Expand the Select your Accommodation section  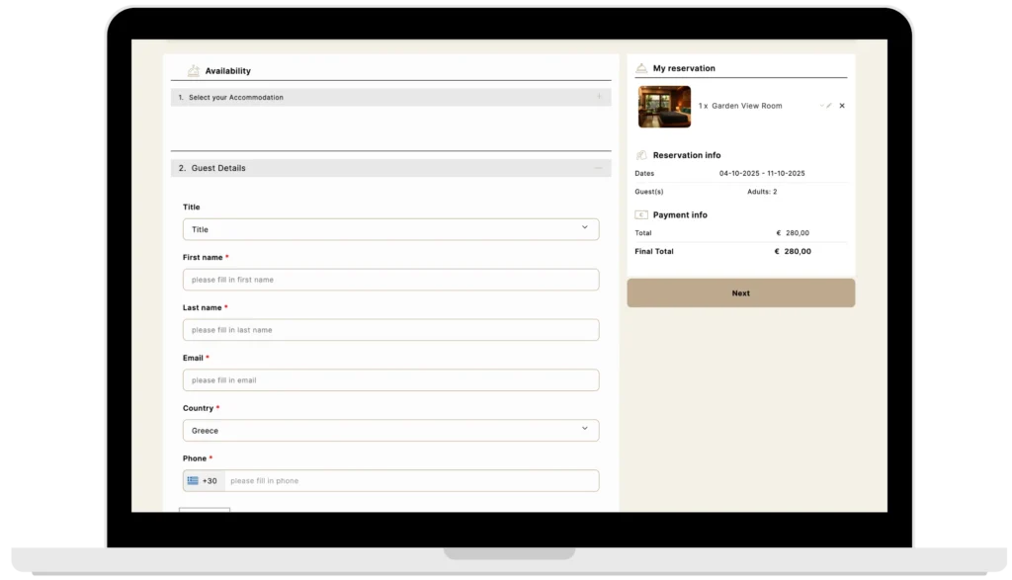click(x=599, y=97)
